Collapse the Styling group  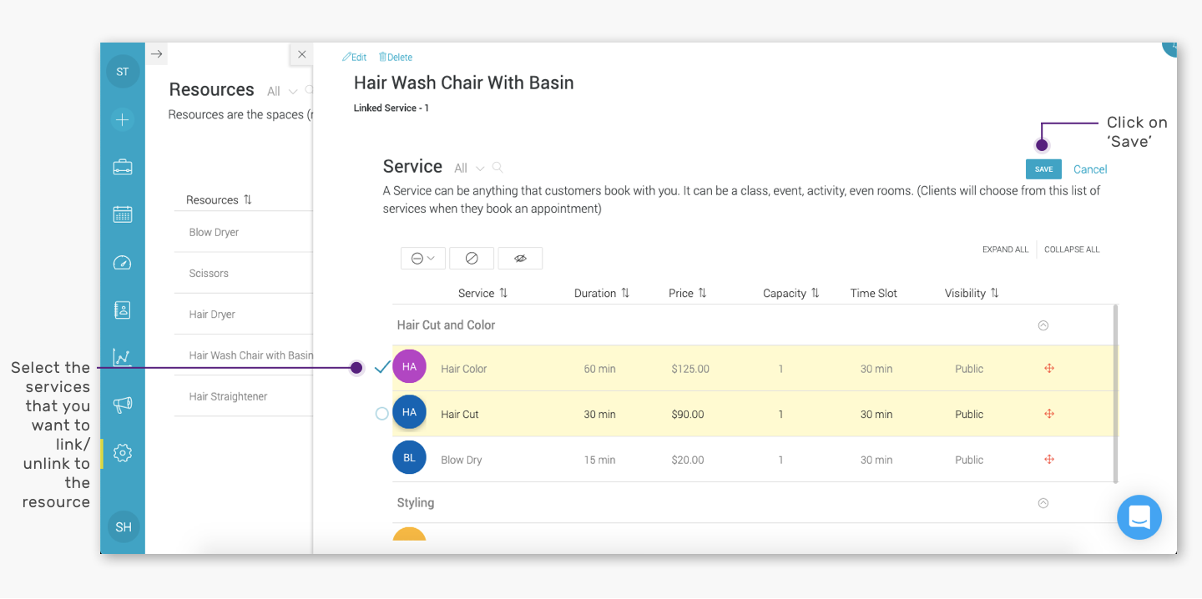coord(1043,503)
